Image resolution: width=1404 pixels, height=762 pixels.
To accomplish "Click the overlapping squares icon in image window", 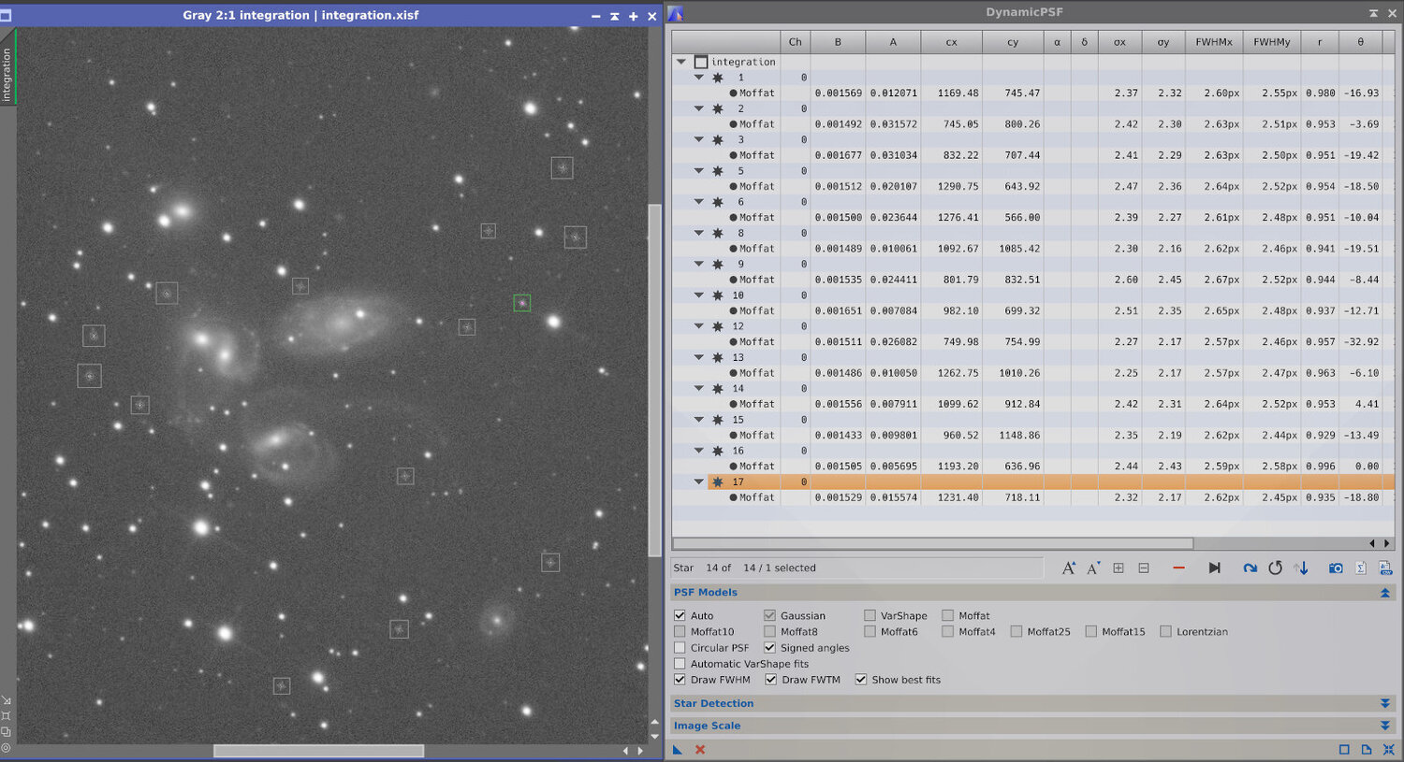I will [6, 732].
